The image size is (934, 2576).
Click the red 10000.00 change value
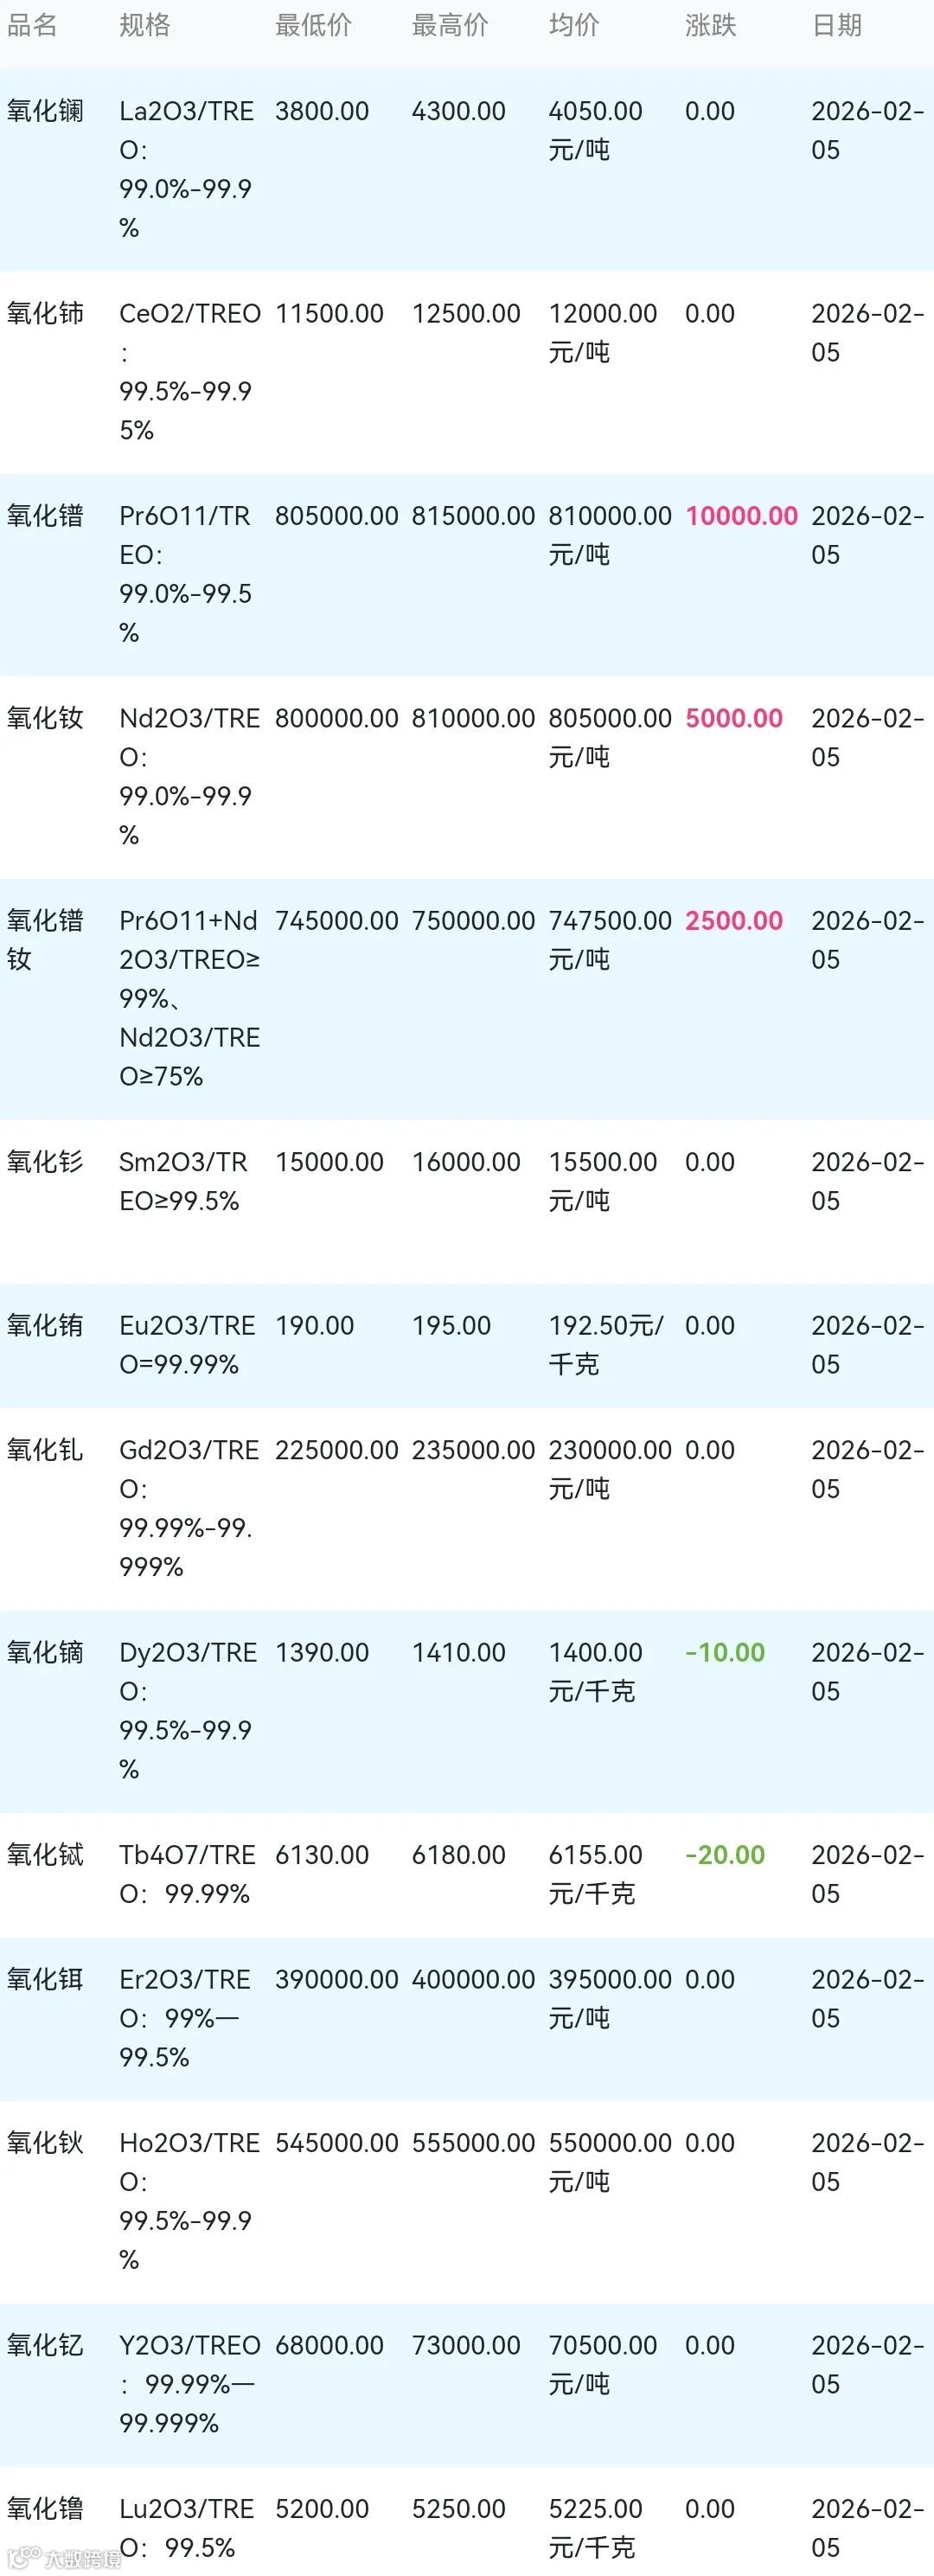741,516
